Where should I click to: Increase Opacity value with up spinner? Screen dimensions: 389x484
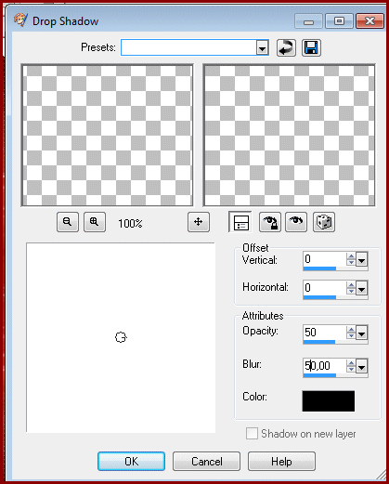[351, 329]
